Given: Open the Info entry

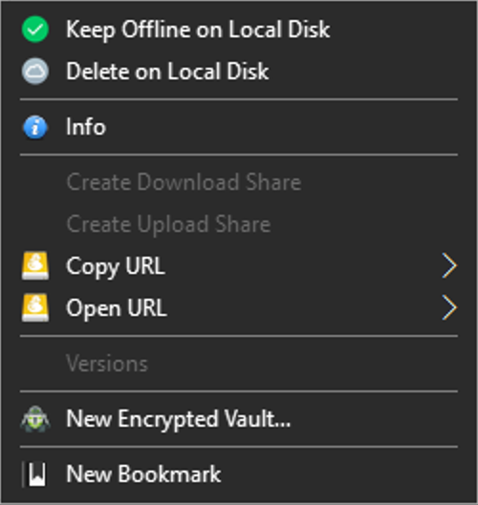Looking at the screenshot, I should pos(239,127).
